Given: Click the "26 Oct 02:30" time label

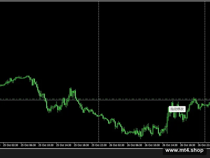Looking at the screenshot, I should click(117, 145).
